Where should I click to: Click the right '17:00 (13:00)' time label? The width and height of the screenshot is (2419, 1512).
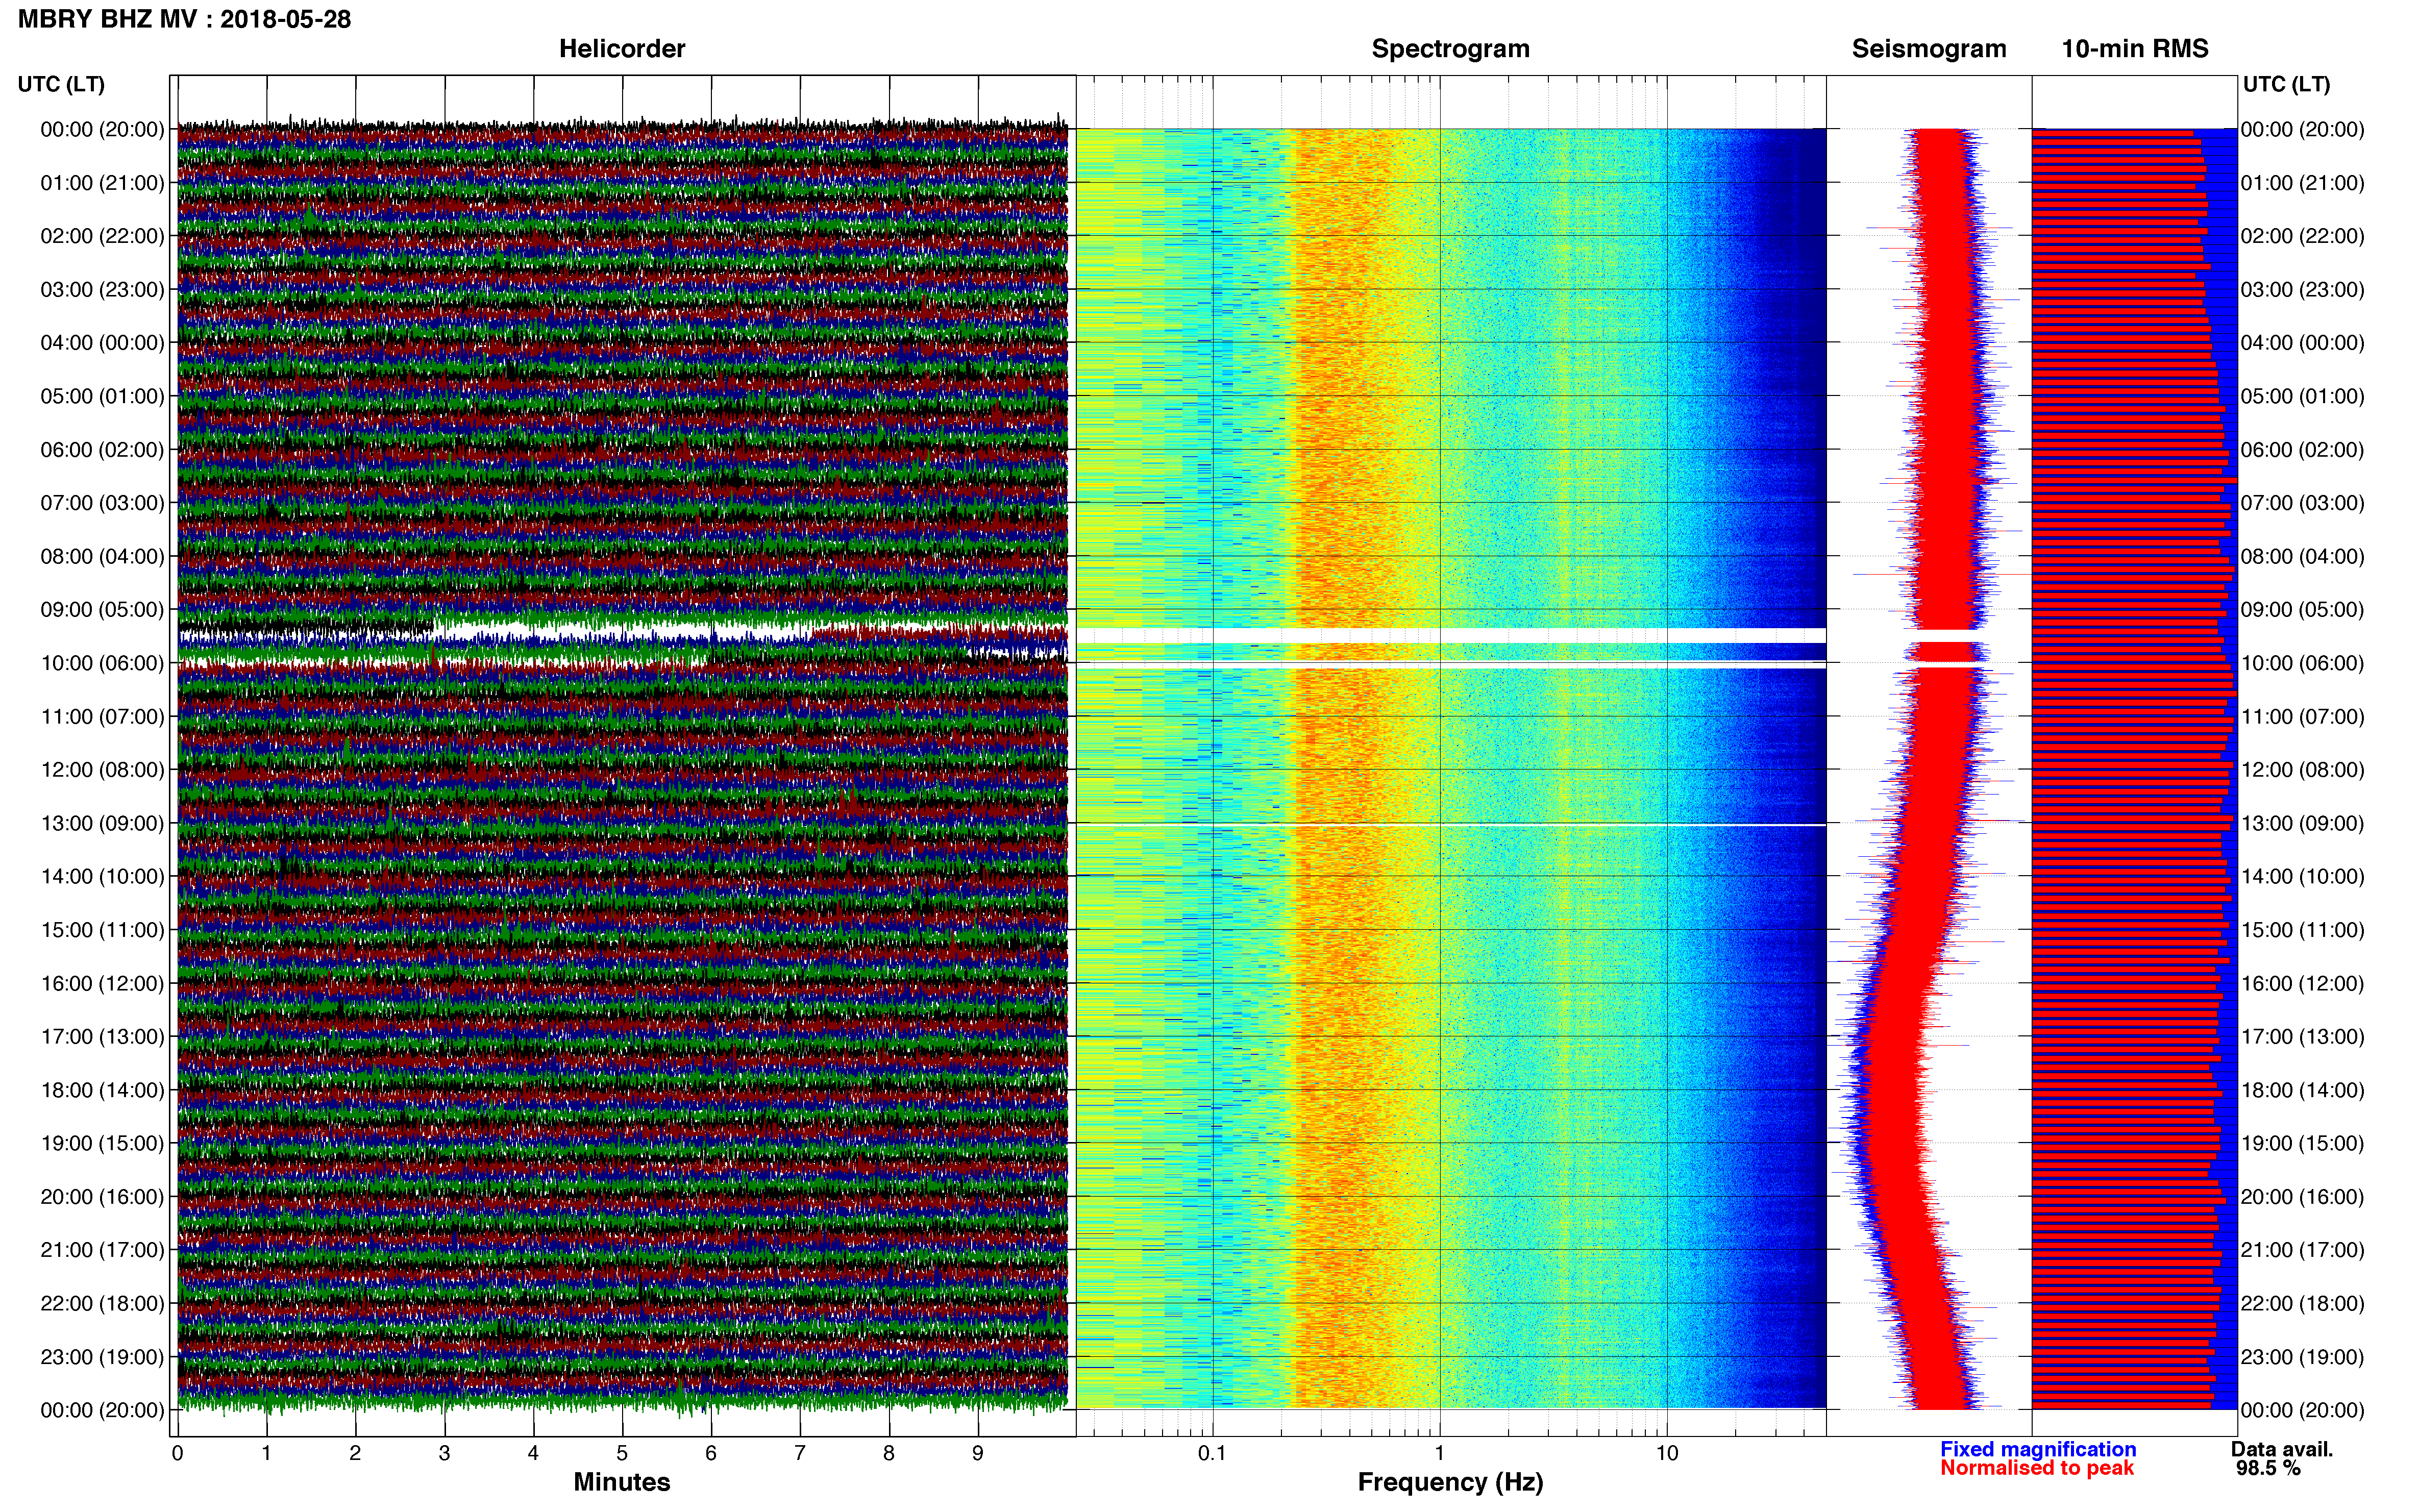point(2303,1037)
